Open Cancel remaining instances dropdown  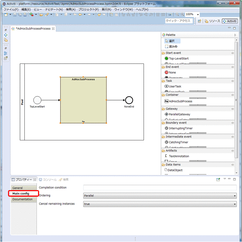pyautogui.click(x=159, y=204)
